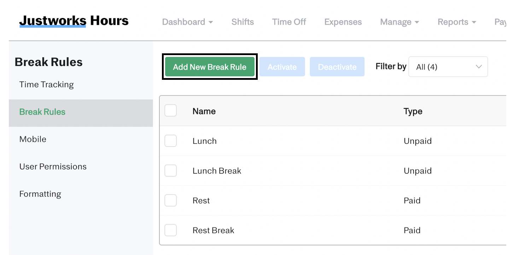Check the checkbox next to Rest Break
This screenshot has width=519, height=255.
pos(170,230)
